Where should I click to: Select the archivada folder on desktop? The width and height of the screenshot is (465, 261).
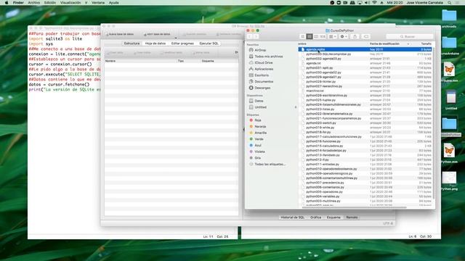pos(449,17)
